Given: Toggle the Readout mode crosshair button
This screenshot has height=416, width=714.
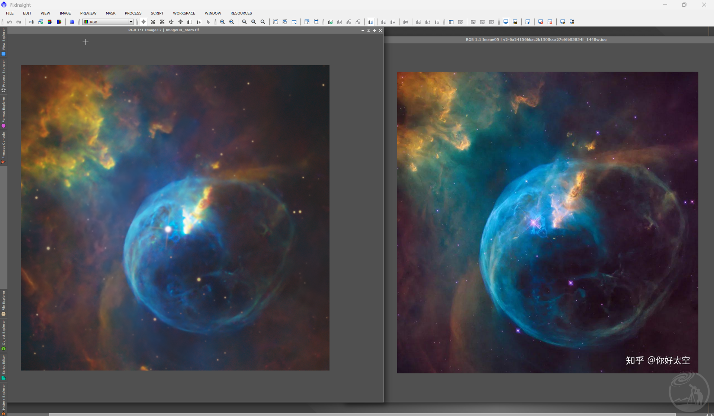Looking at the screenshot, I should coord(144,22).
